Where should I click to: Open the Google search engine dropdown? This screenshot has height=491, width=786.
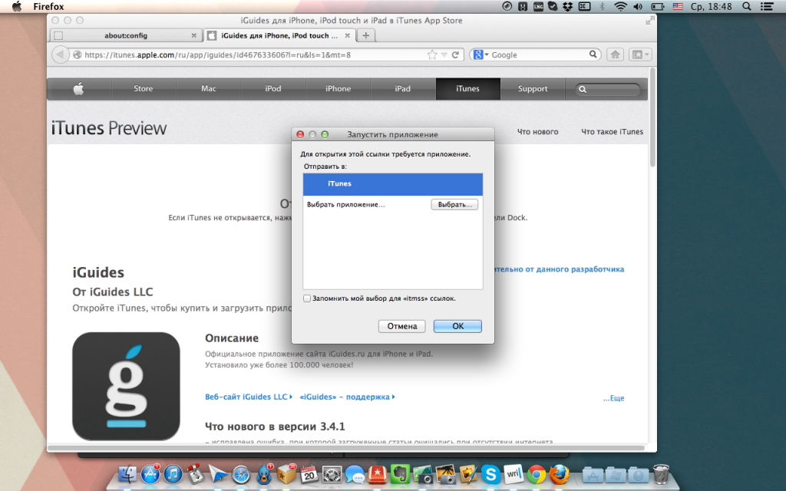(481, 54)
